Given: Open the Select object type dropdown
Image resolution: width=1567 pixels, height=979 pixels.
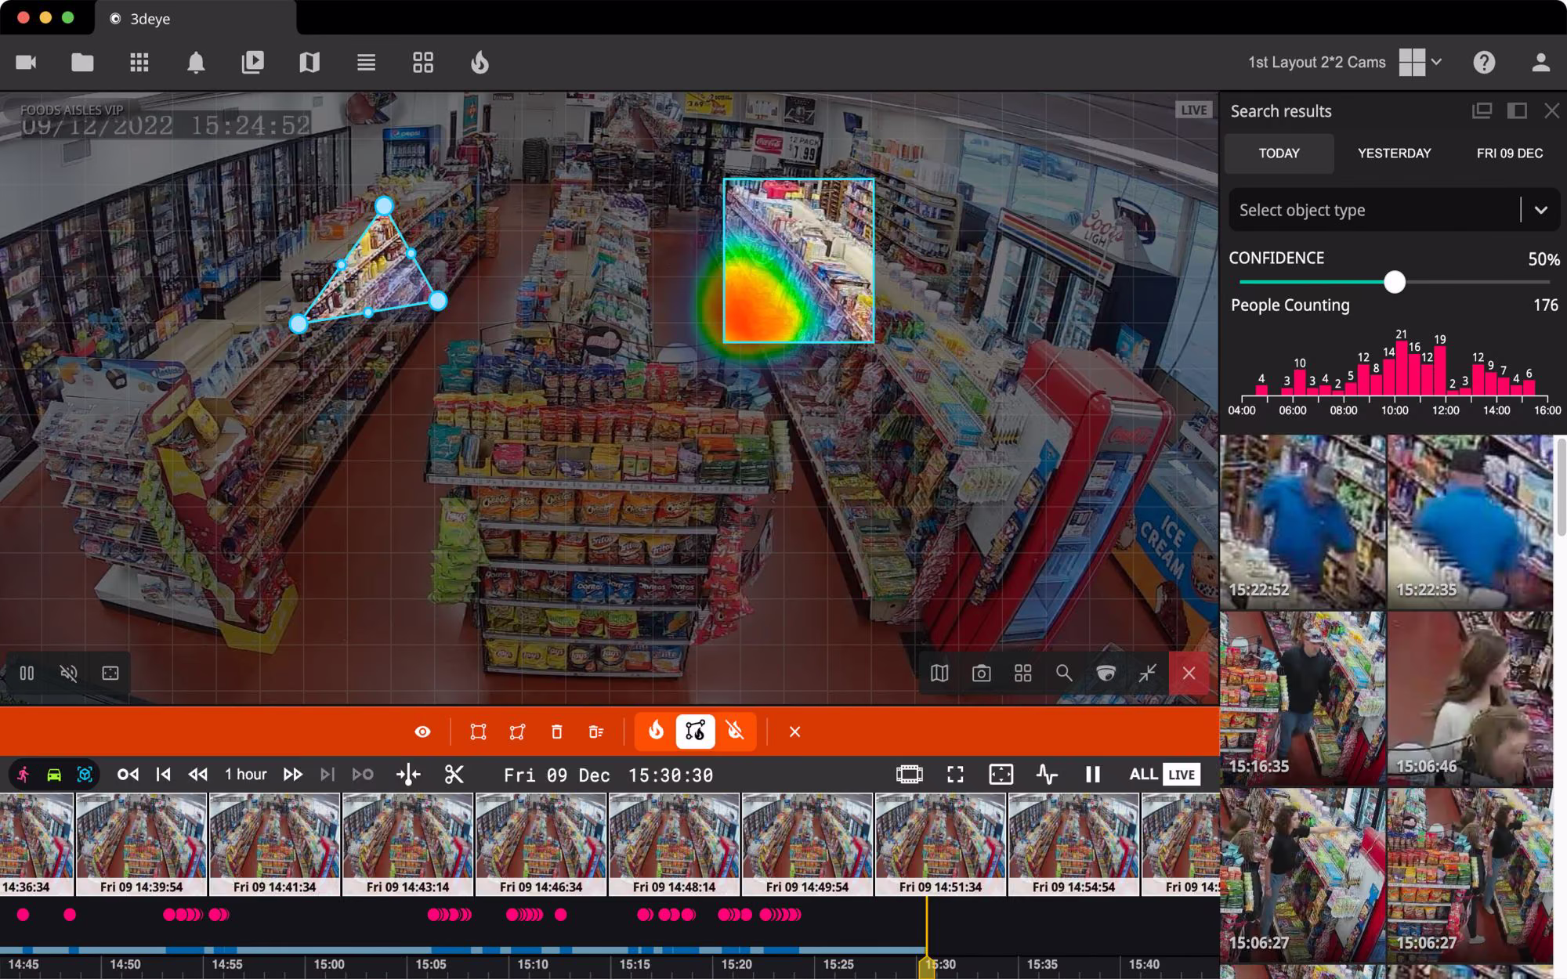Looking at the screenshot, I should (x=1394, y=210).
